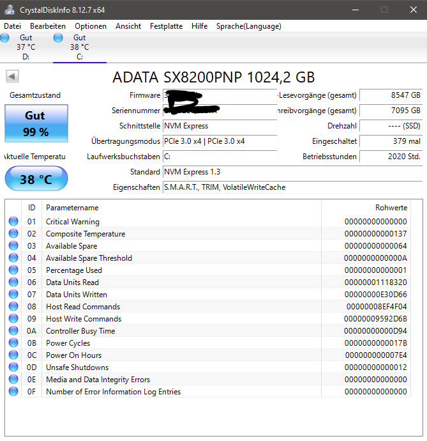Image resolution: width=427 pixels, height=441 pixels.
Task: Click the blue status orb for drive C:
Action: coord(58,38)
